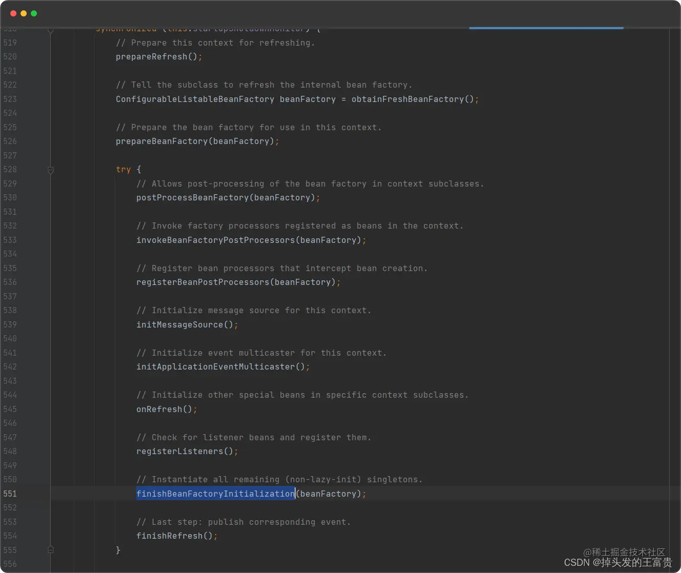
Task: Click the postProcessBeanFactory call
Action: coord(228,198)
